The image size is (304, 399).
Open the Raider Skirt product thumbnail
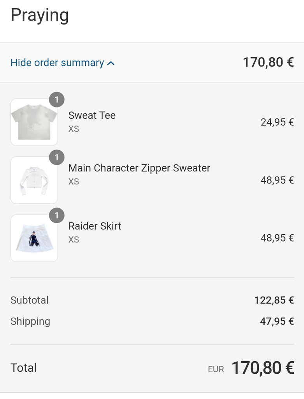tap(34, 238)
